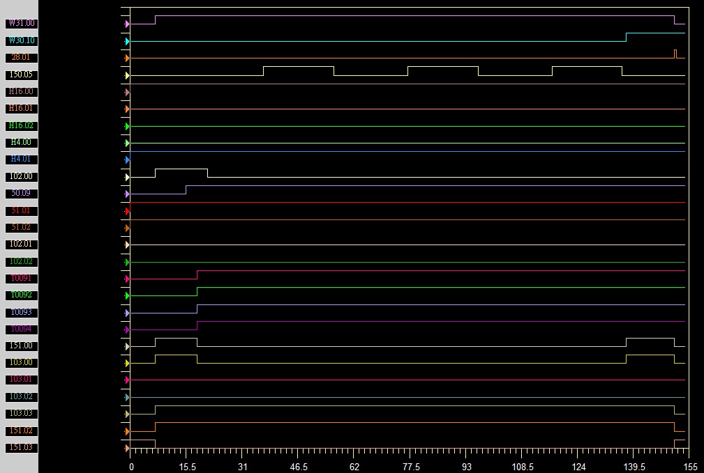This screenshot has width=704, height=473.
Task: Select the H16.00 signal label
Action: tap(22, 91)
